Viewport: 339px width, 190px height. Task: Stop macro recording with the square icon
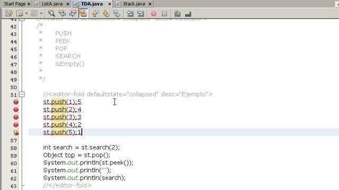[x=164, y=14]
